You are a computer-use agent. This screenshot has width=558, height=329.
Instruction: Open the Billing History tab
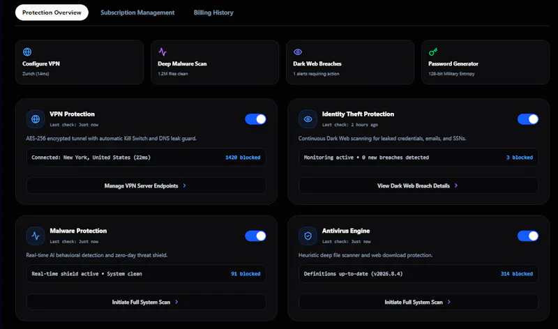pos(213,13)
